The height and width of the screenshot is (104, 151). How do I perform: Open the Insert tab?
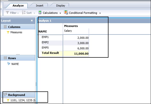click(x=40, y=6)
